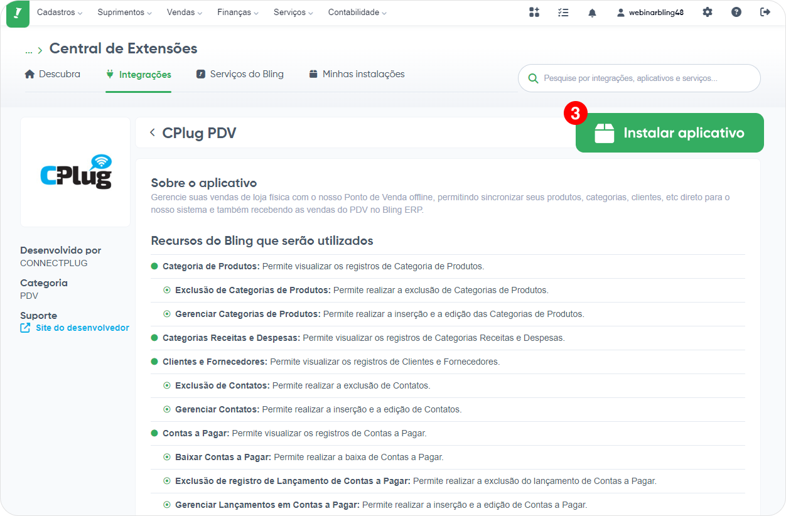Click the Sobre o aplicativo heading

point(204,183)
